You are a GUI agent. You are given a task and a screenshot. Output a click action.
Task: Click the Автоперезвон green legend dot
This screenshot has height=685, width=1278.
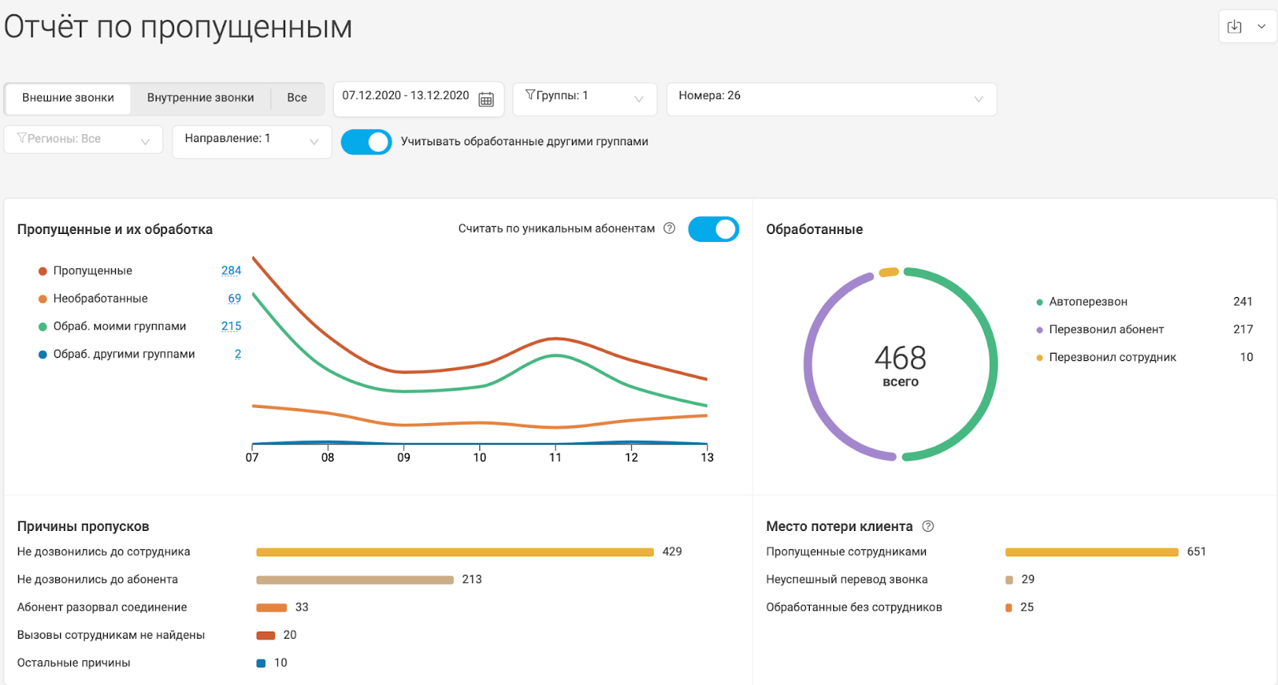click(x=1039, y=303)
